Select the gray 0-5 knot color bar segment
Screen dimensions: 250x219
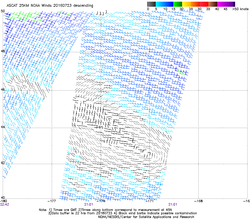click(x=151, y=4)
